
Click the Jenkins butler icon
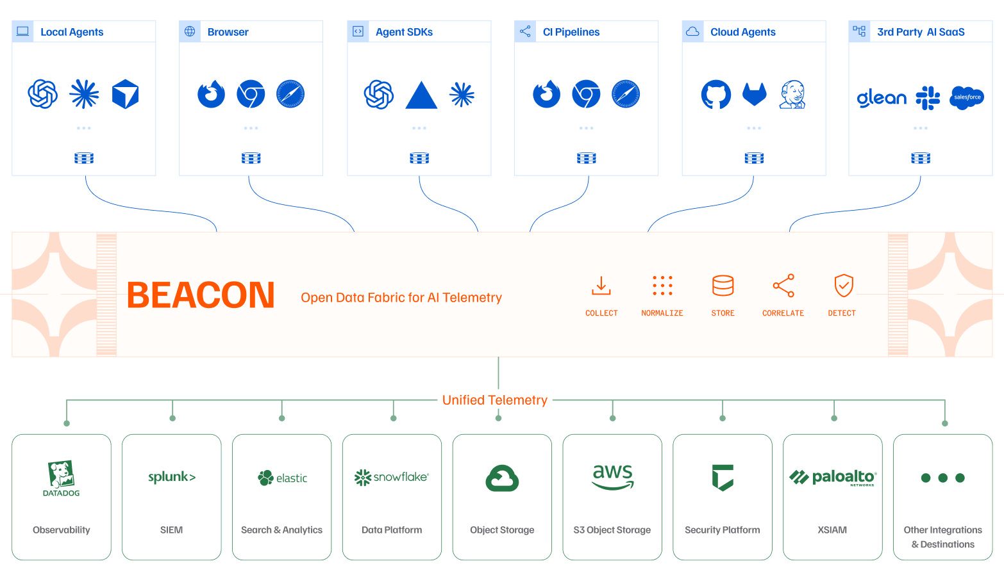(x=793, y=94)
